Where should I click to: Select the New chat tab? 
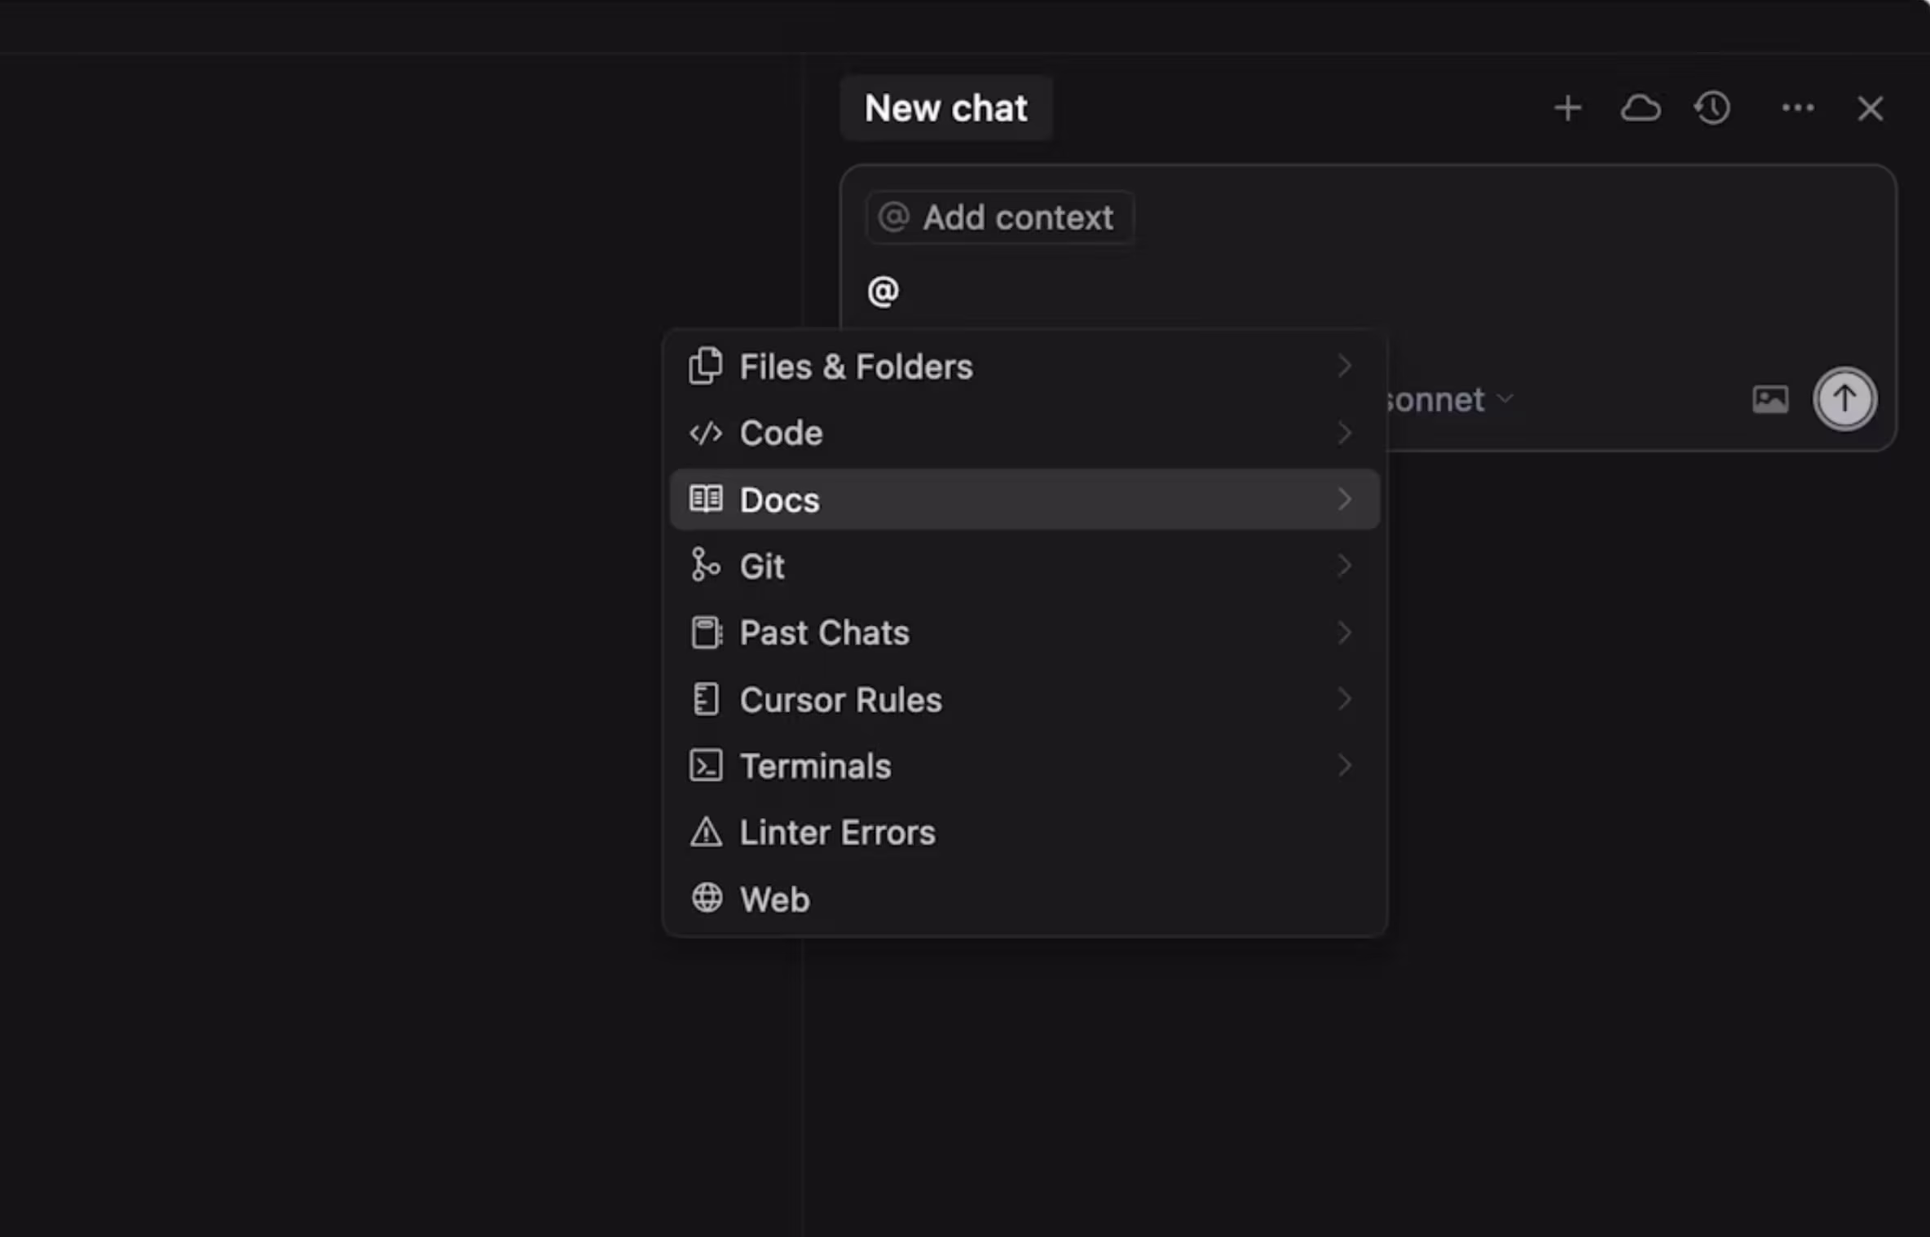[x=945, y=108]
